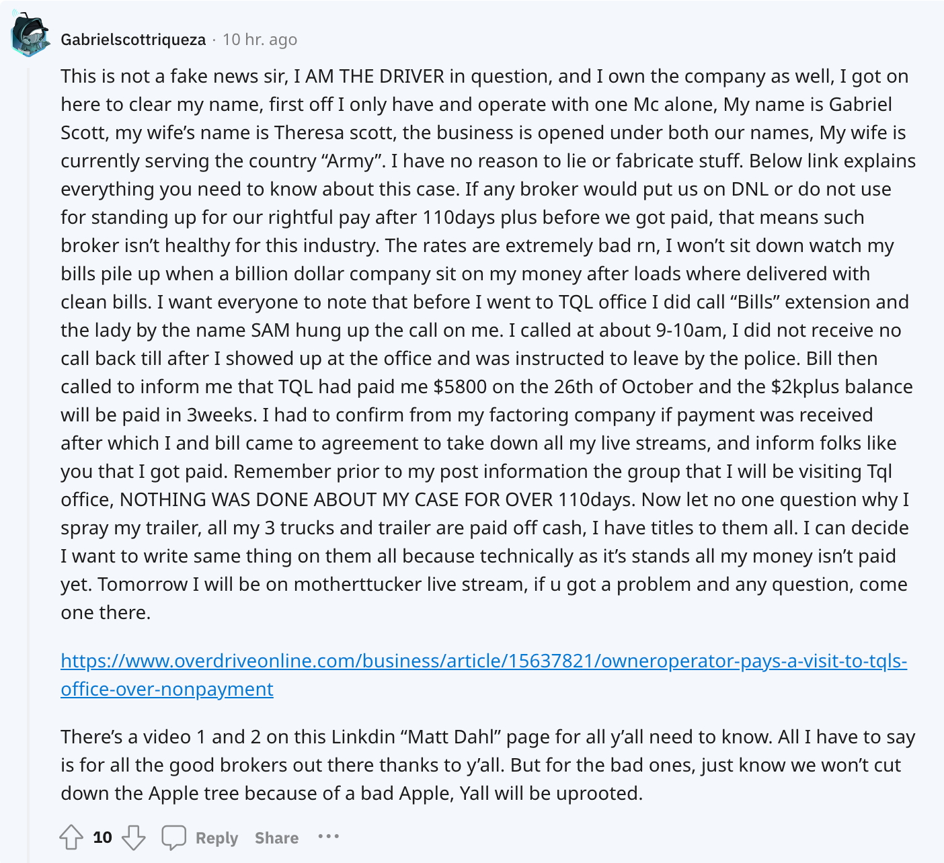Click the "$5800" amount in the comment

point(458,387)
